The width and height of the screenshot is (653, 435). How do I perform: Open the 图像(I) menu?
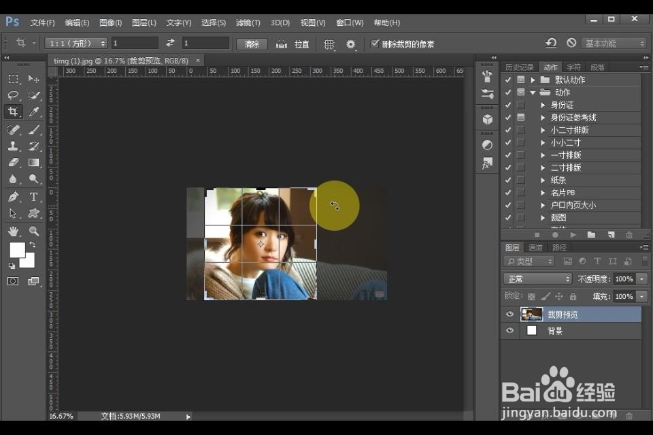(110, 22)
